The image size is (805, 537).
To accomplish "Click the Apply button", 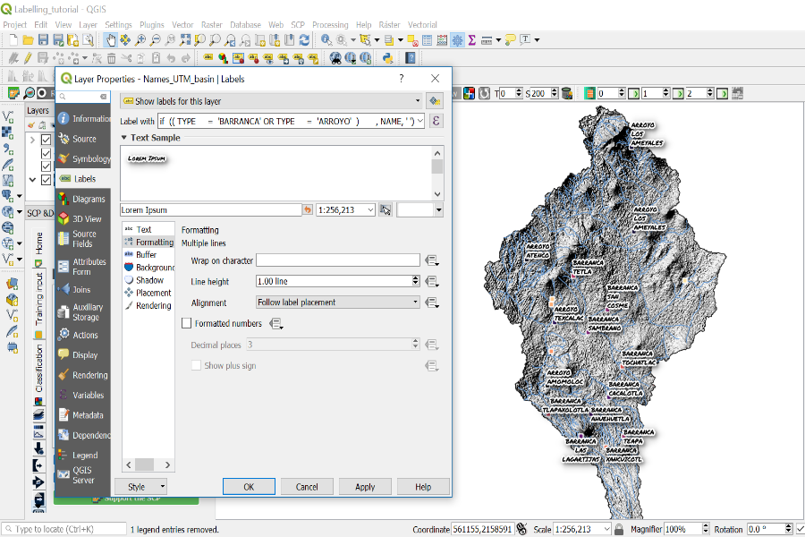I will click(365, 487).
